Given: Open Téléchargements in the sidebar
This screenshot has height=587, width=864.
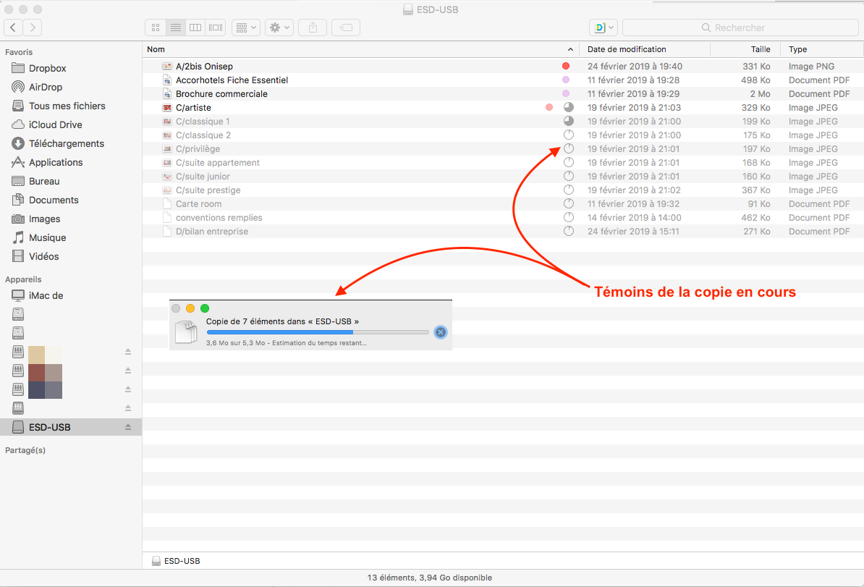Looking at the screenshot, I should [67, 143].
